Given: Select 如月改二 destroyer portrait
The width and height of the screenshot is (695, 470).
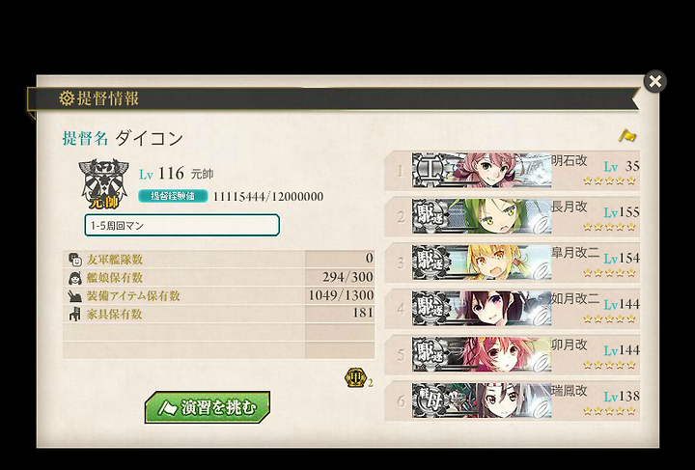Looking at the screenshot, I should [x=482, y=309].
